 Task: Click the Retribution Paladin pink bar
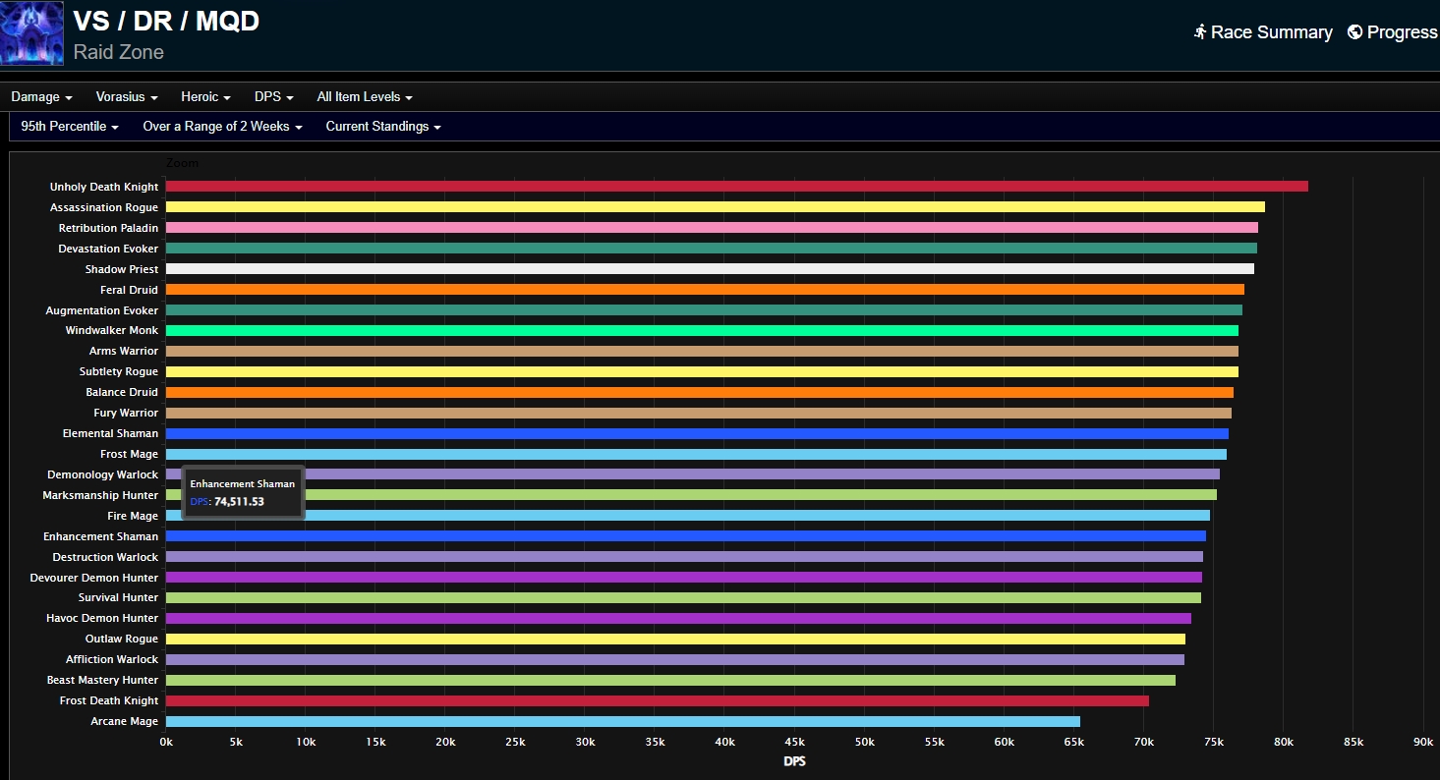pyautogui.click(x=712, y=228)
